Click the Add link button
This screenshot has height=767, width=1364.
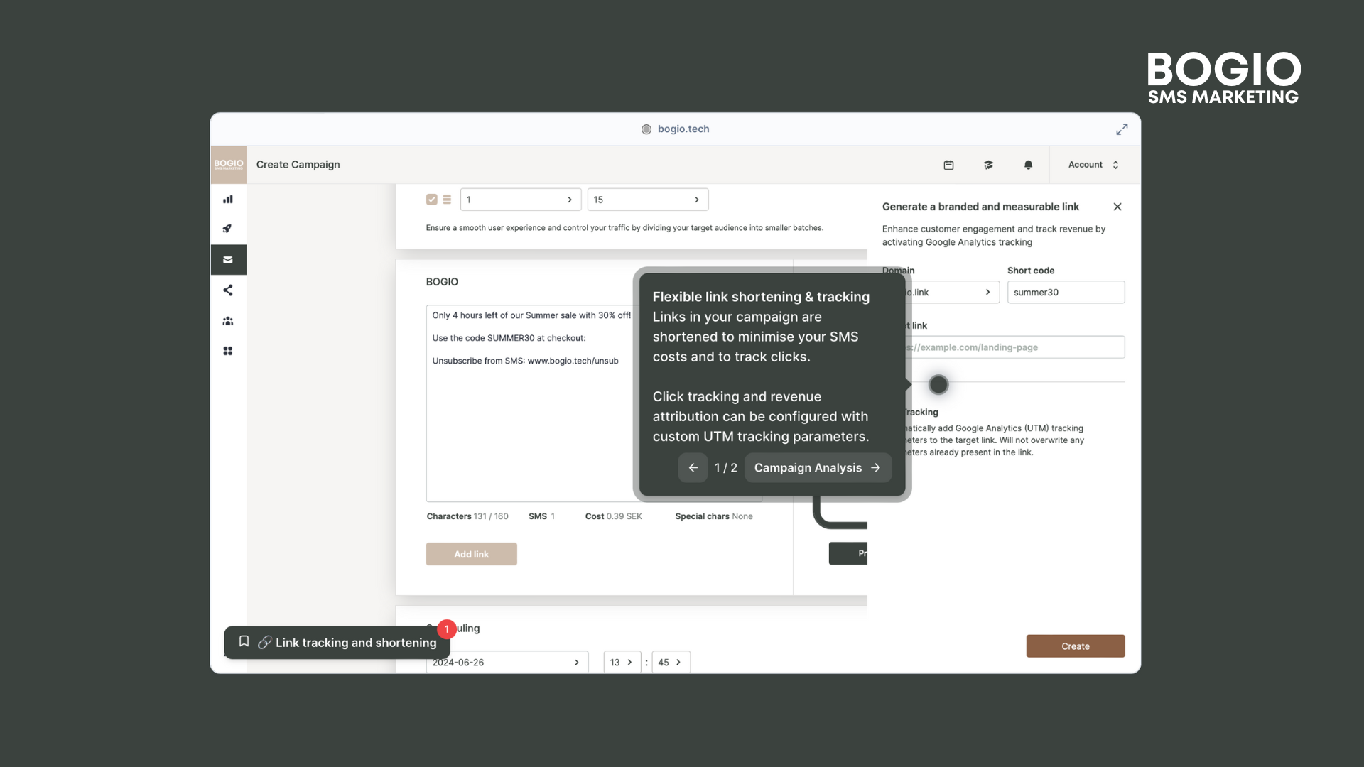[471, 554]
